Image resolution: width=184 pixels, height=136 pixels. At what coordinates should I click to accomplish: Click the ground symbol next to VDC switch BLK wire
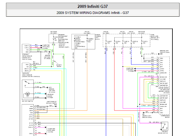click(47, 88)
